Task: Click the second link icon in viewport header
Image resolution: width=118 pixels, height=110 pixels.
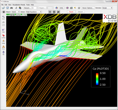Action: tap(20, 15)
